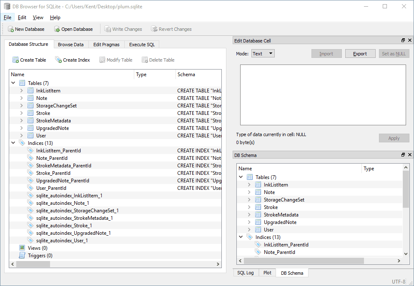Click inside the cell editor text area
Screen dimensions: 414x286
click(x=323, y=95)
